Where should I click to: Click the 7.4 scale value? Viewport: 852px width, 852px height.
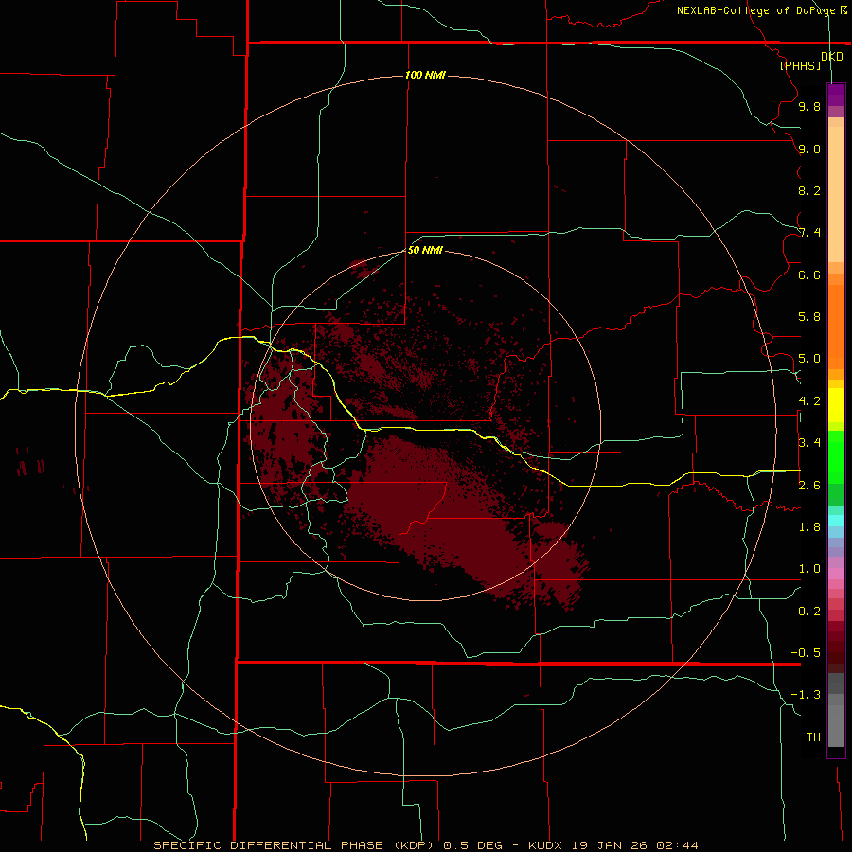tap(809, 233)
